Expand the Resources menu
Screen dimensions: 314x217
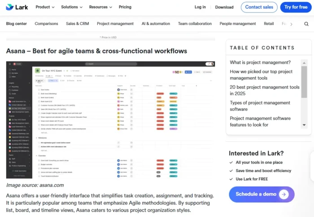point(100,7)
